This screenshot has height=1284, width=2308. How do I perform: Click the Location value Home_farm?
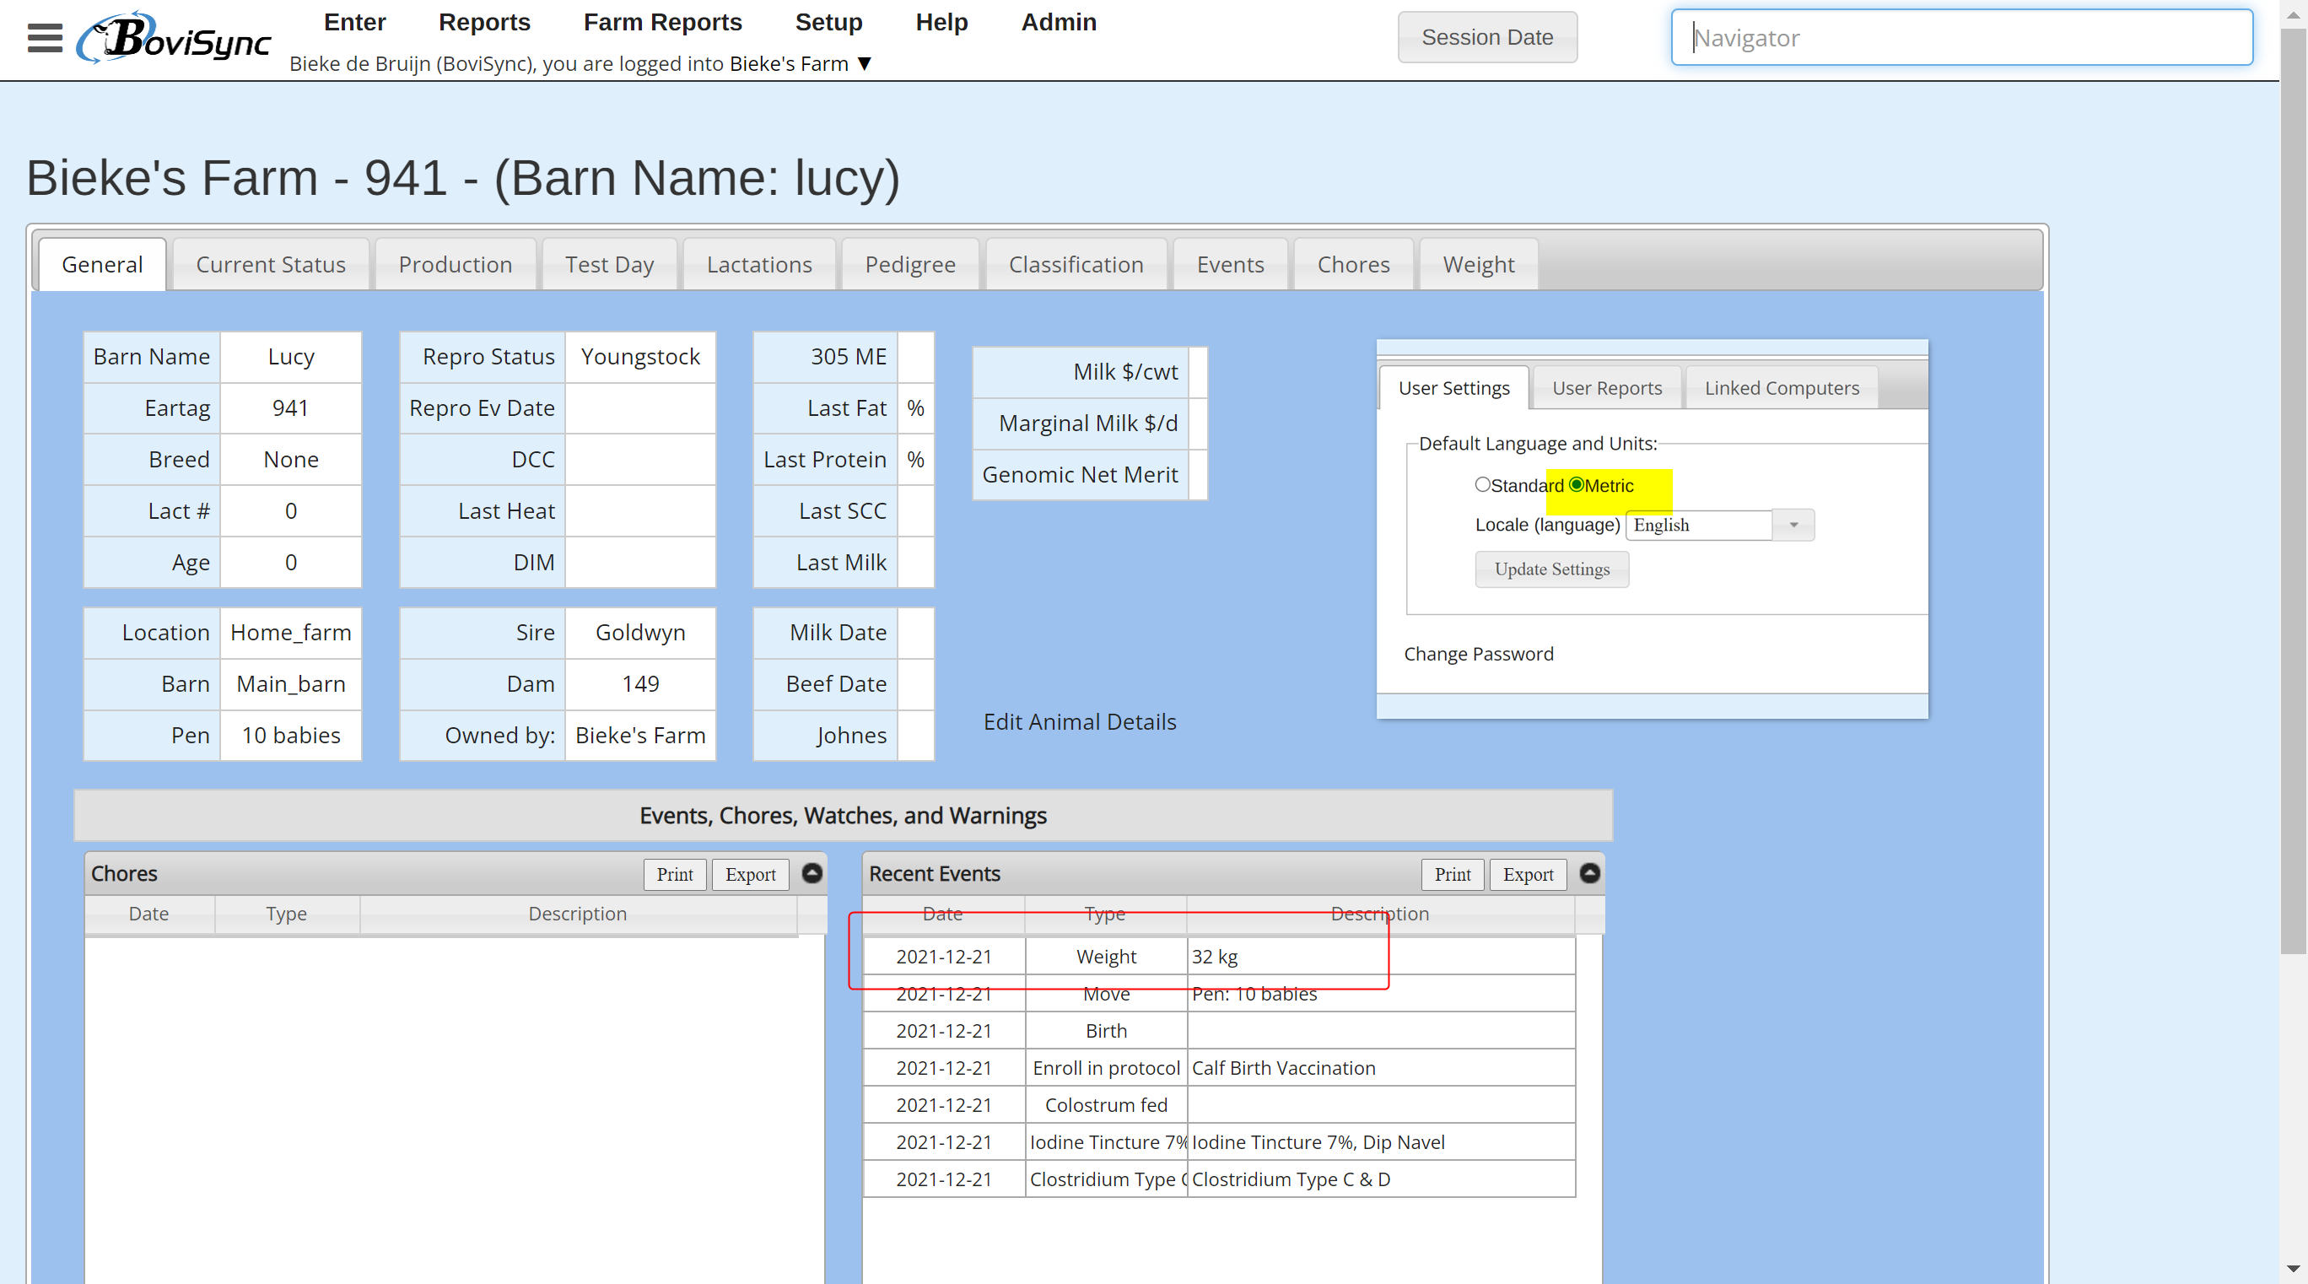[290, 633]
